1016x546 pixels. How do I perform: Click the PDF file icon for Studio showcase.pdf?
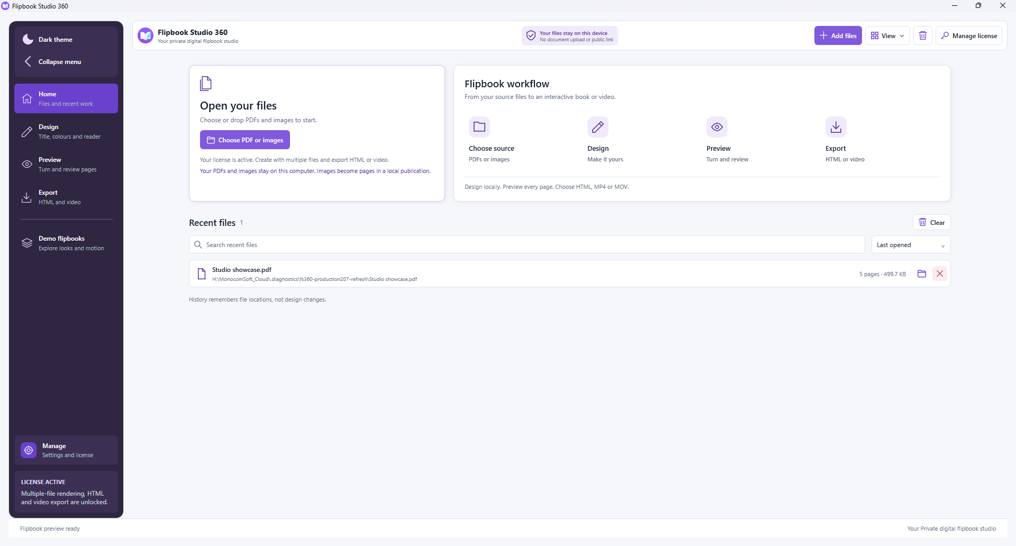tap(202, 274)
